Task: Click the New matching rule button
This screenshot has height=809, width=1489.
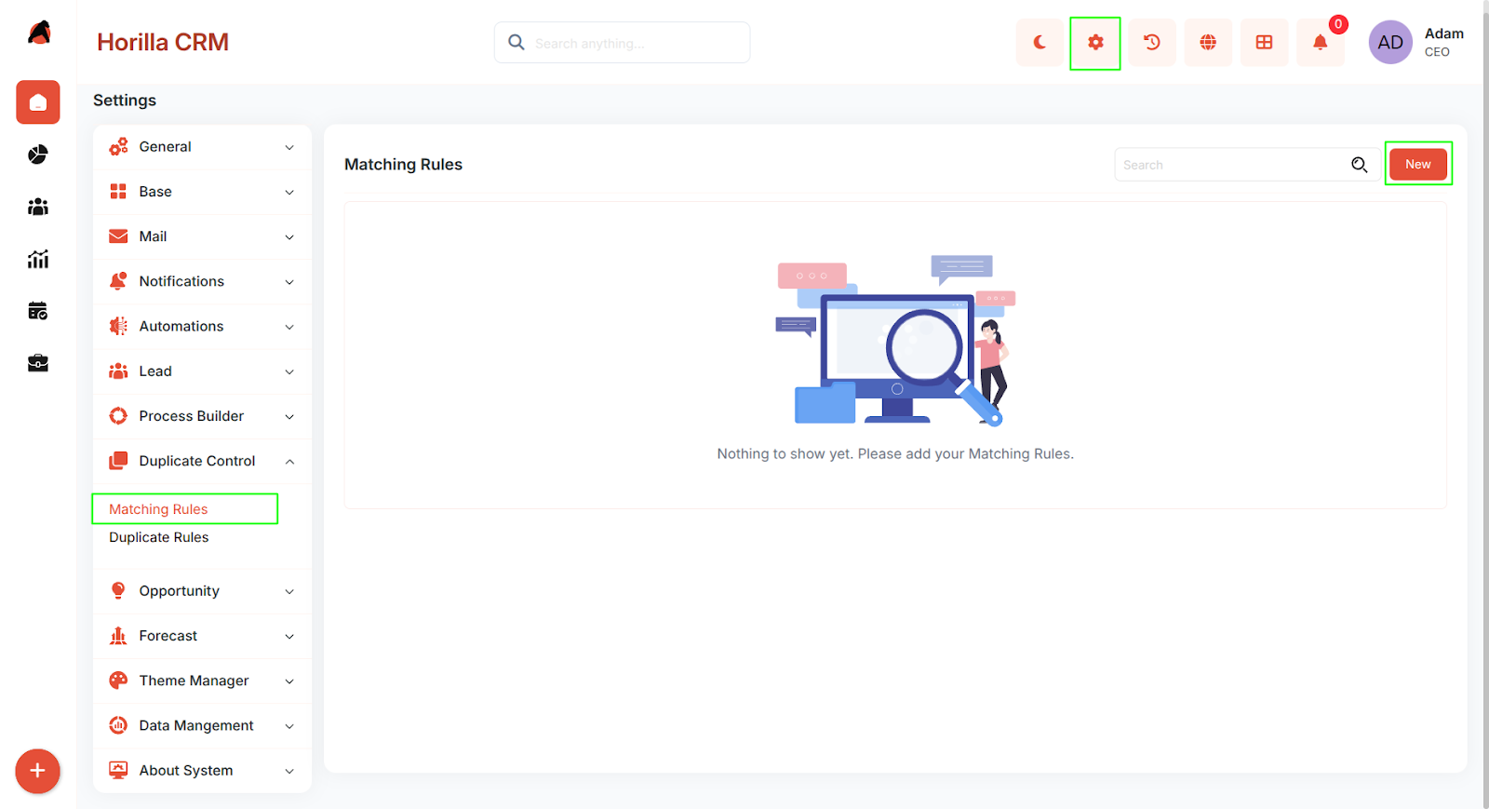Action: click(x=1418, y=165)
